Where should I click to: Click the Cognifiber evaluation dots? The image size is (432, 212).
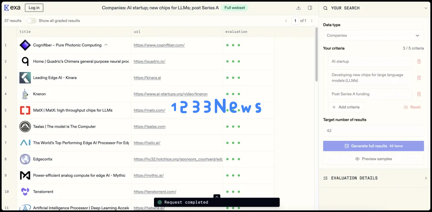point(233,45)
